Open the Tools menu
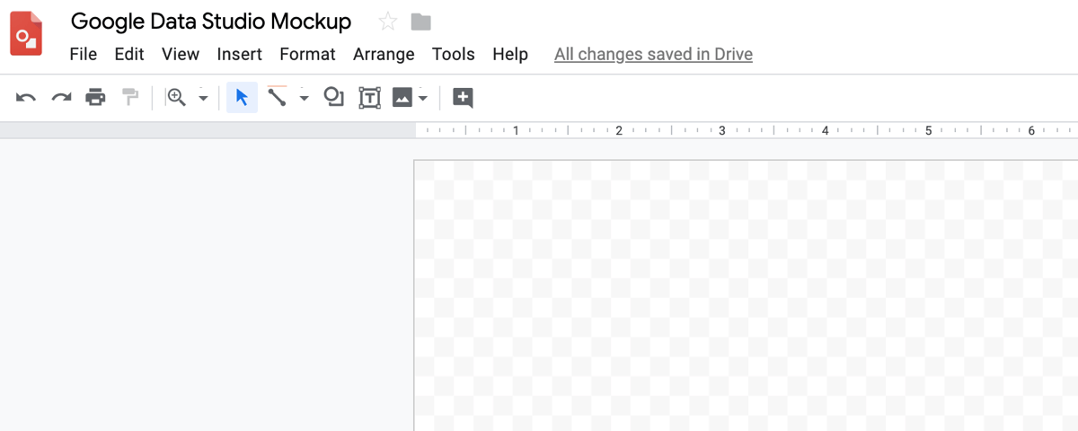 point(453,54)
